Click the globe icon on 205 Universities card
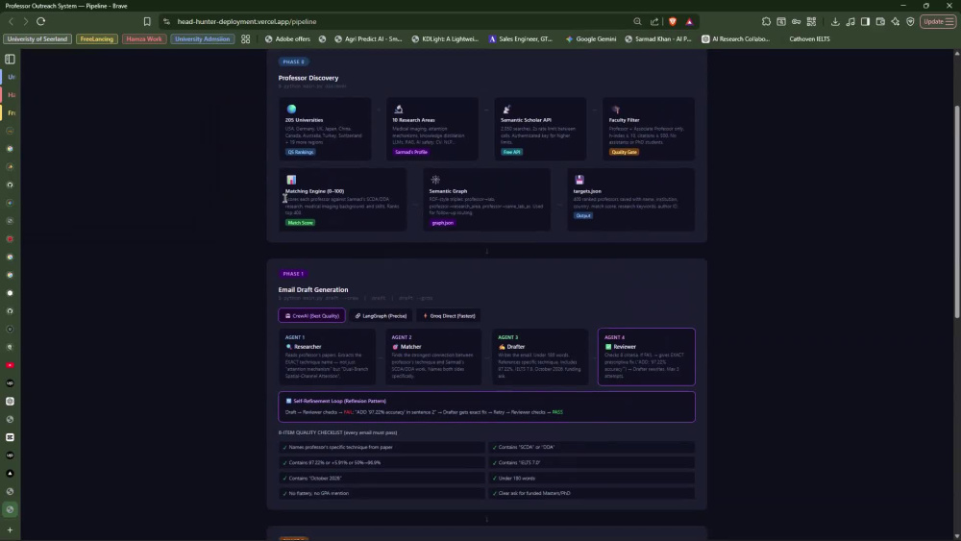This screenshot has height=541, width=961. (x=292, y=109)
